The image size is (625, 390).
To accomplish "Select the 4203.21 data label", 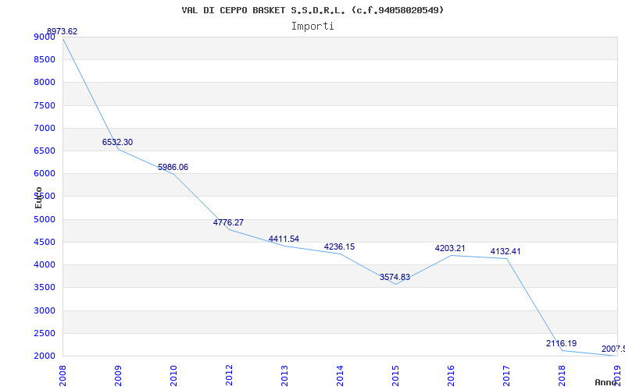I will pyautogui.click(x=450, y=248).
